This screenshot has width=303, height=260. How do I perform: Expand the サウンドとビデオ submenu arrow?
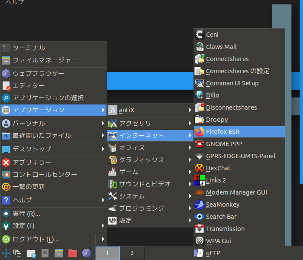(x=190, y=184)
